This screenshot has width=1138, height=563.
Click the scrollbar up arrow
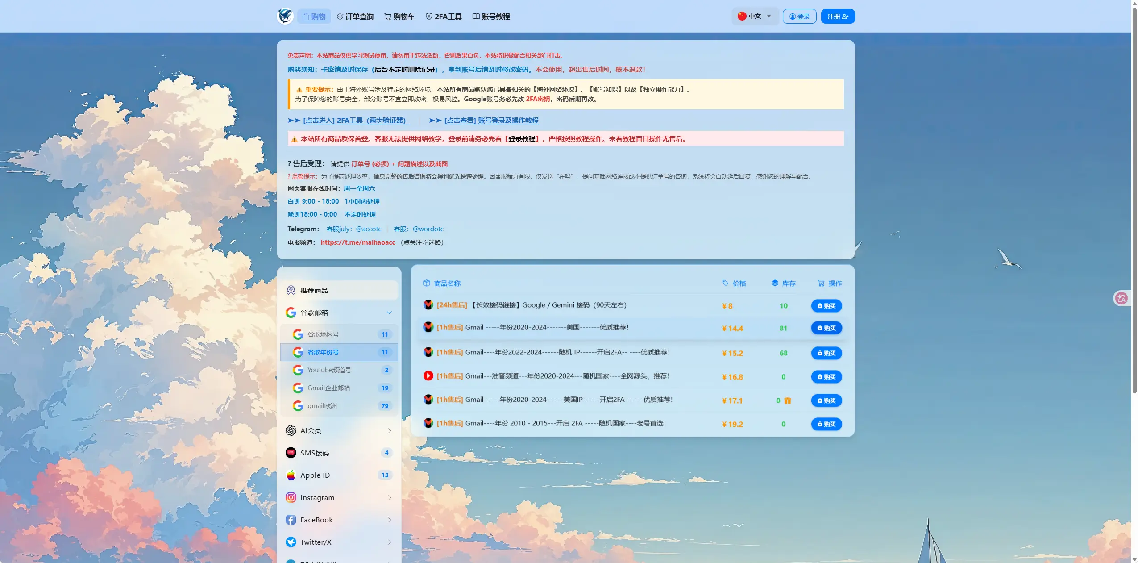coord(1134,3)
